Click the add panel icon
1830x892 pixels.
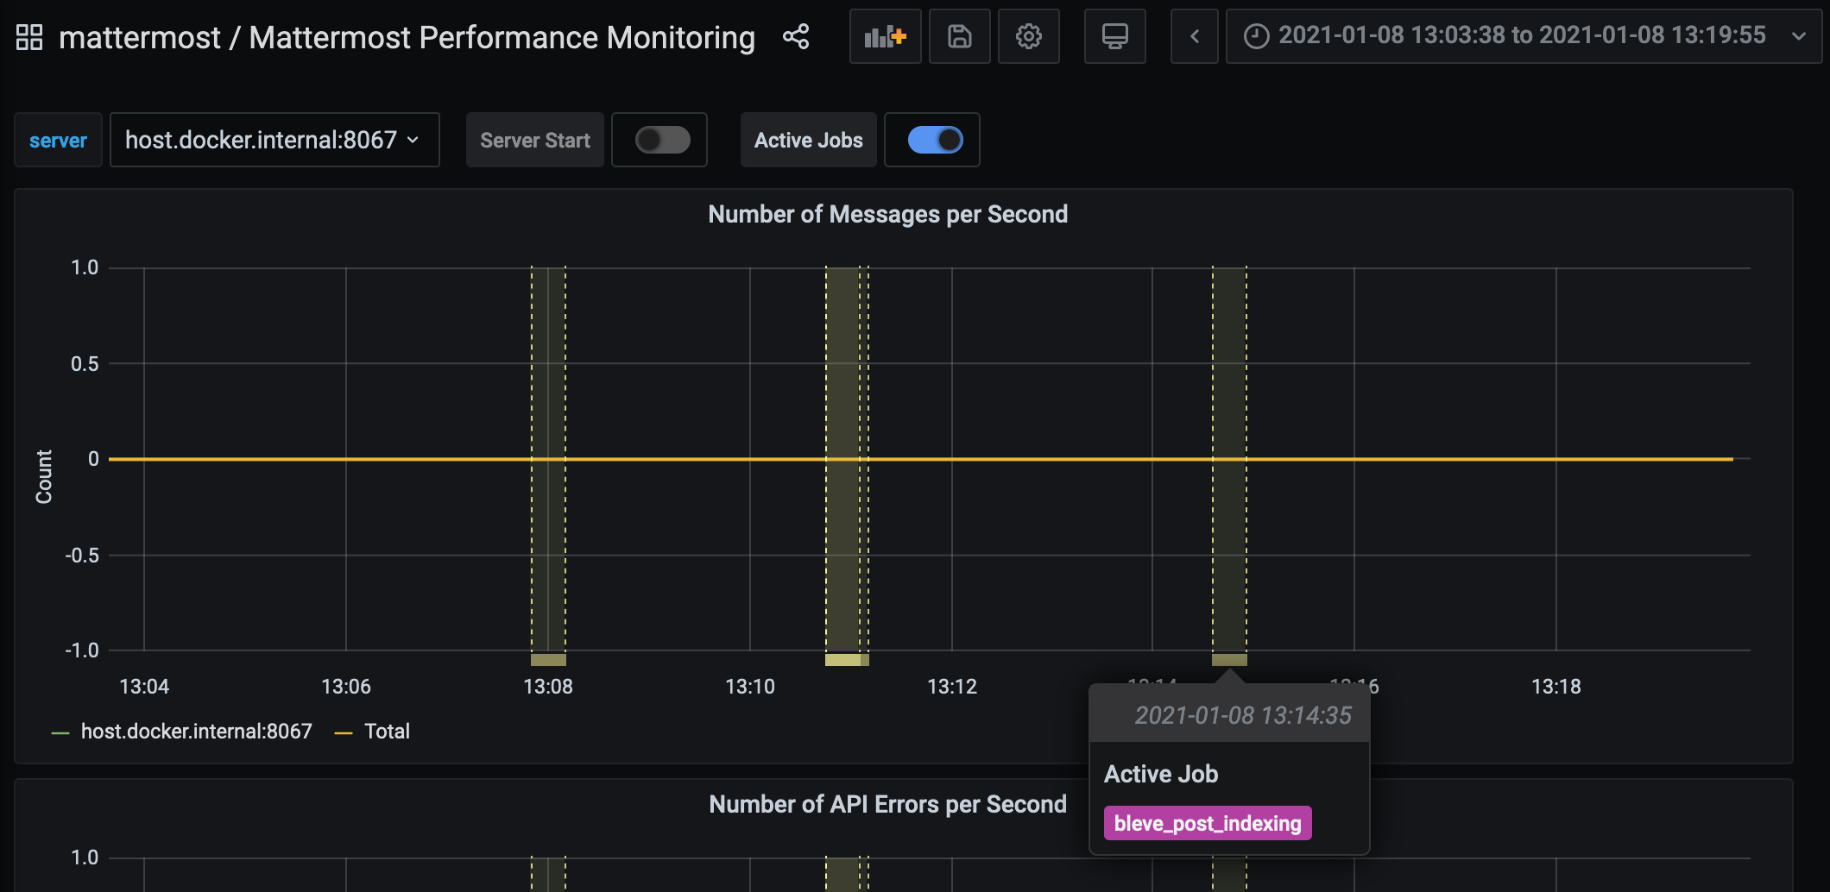pyautogui.click(x=884, y=36)
